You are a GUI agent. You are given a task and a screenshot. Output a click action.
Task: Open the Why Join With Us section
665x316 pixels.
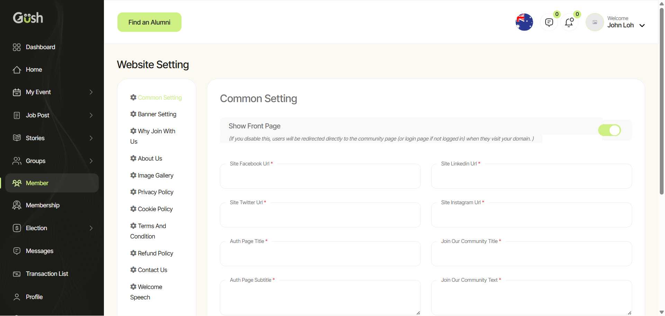[x=153, y=136]
